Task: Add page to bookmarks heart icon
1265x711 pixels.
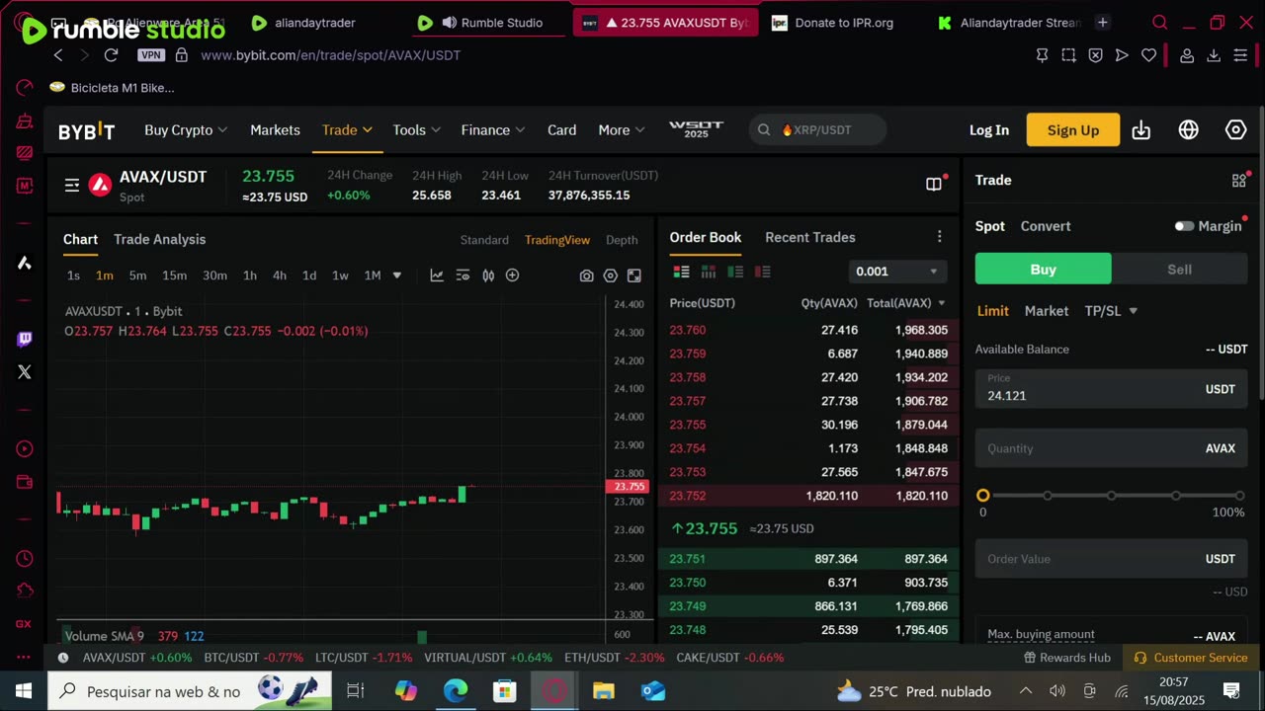Action: [1148, 55]
